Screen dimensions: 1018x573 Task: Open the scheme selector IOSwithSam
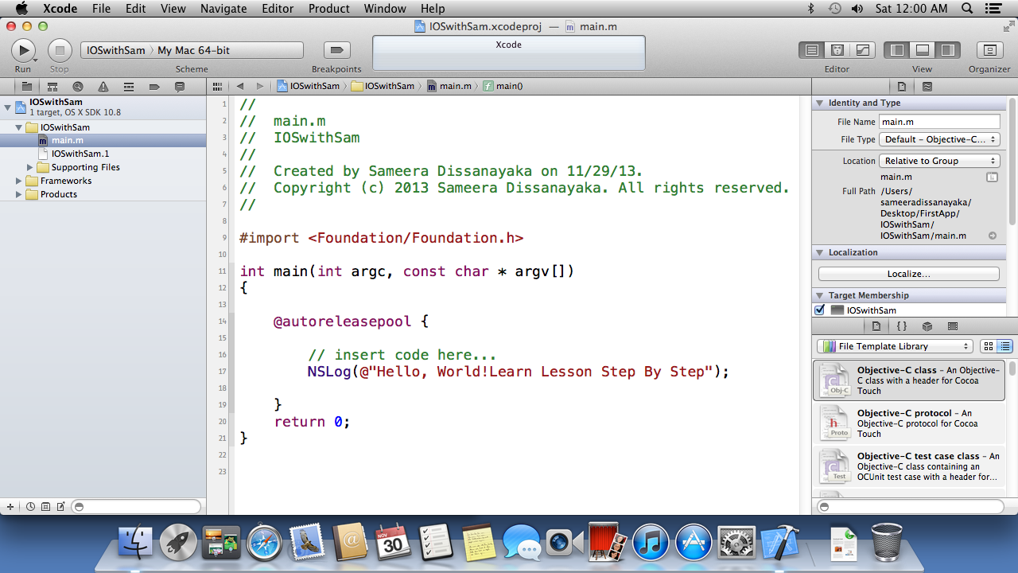pyautogui.click(x=115, y=50)
